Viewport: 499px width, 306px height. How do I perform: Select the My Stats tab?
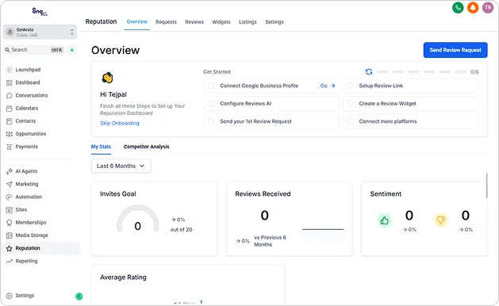tap(101, 147)
